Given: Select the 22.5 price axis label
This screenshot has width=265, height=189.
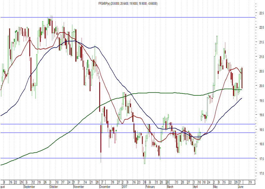Looking at the screenshot, I should [x=261, y=13].
